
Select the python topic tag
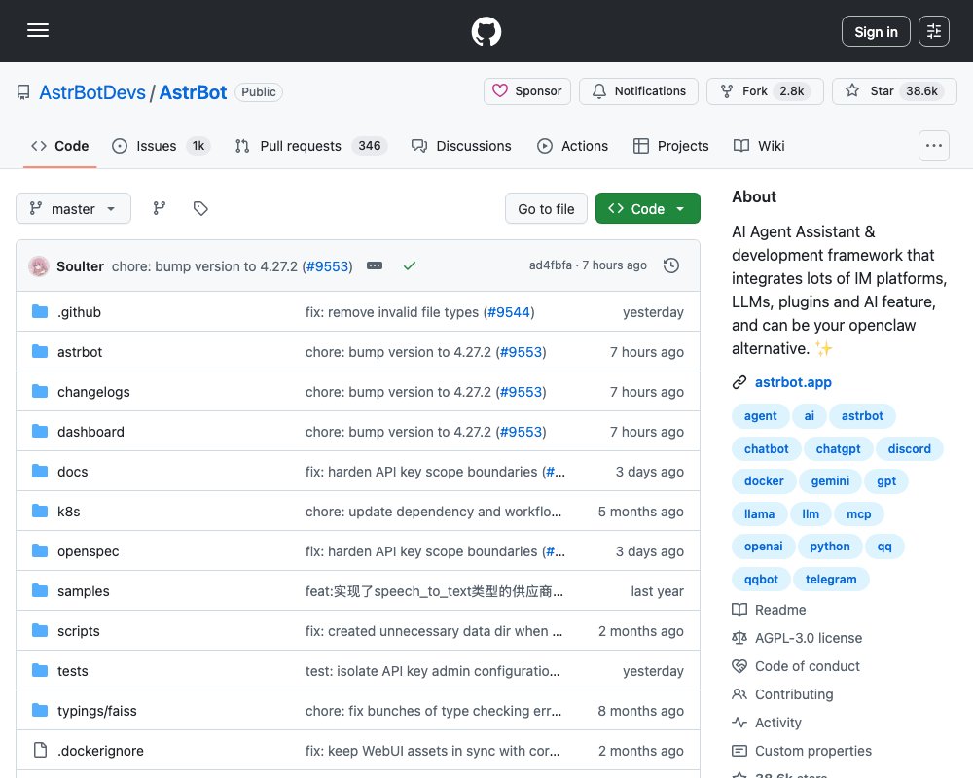(830, 546)
